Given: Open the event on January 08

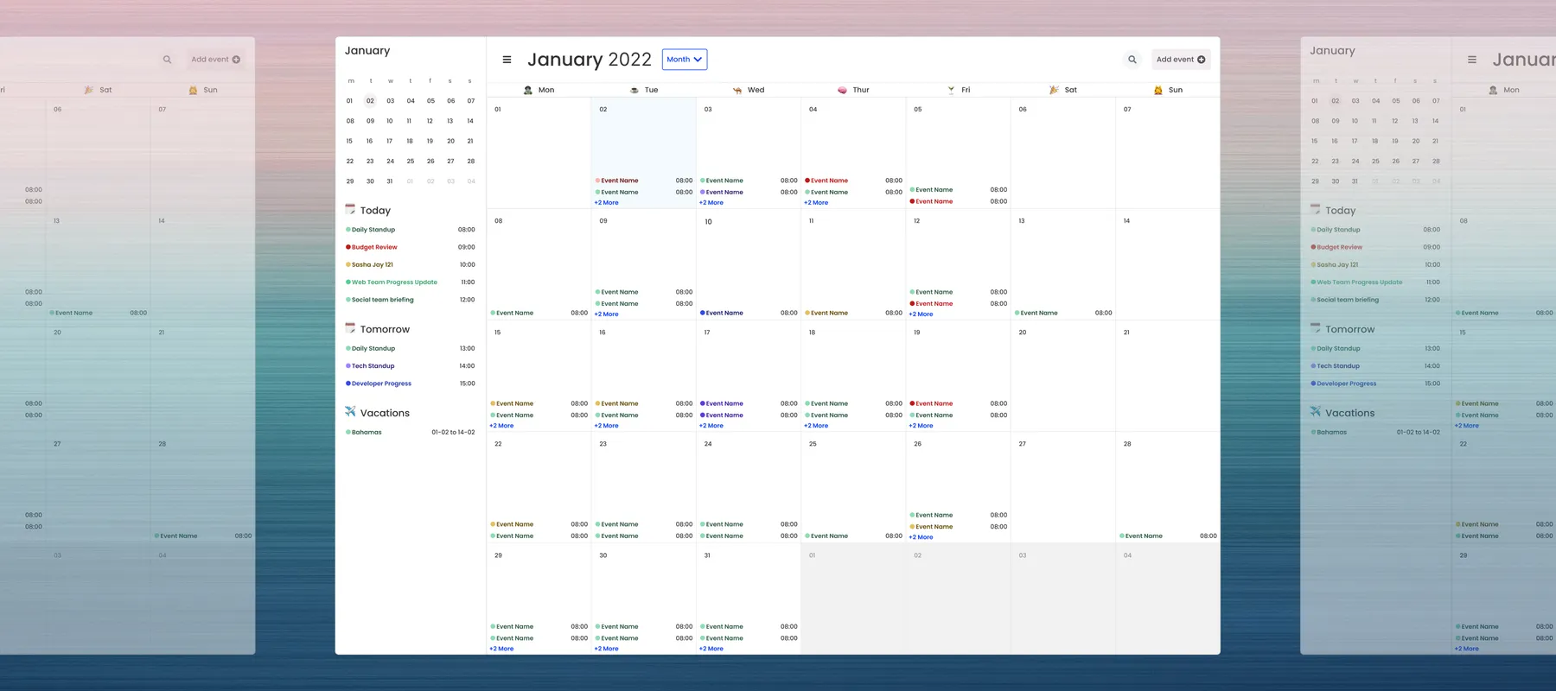Looking at the screenshot, I should (x=539, y=313).
